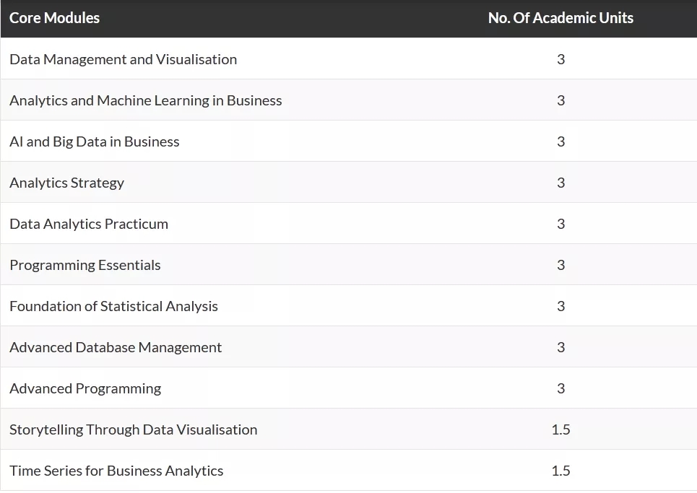The height and width of the screenshot is (493, 697).
Task: Click the AI and Big Data in Business module
Action: [94, 141]
